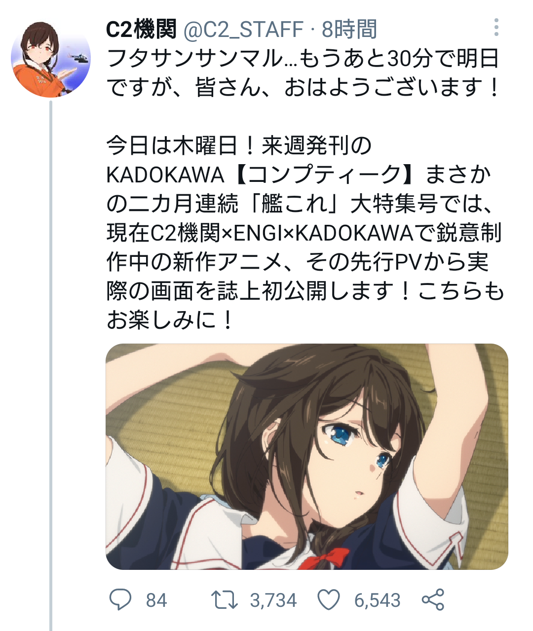Click the text line 今日は木曜日！来週発刊の
This screenshot has height=631, width=533.
[x=239, y=145]
